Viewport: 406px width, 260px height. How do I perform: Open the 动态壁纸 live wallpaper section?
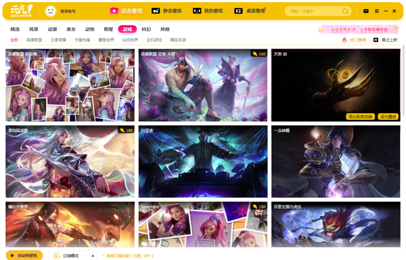[x=126, y=11]
